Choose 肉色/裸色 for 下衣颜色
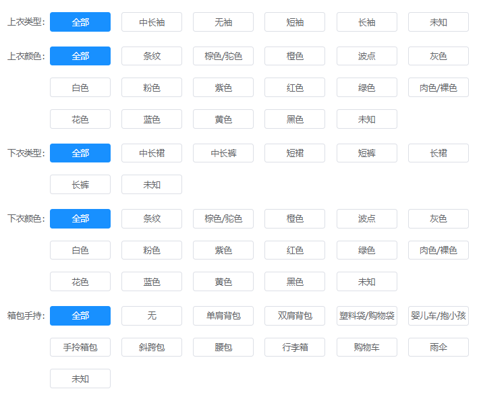The image size is (481, 393). tap(438, 250)
